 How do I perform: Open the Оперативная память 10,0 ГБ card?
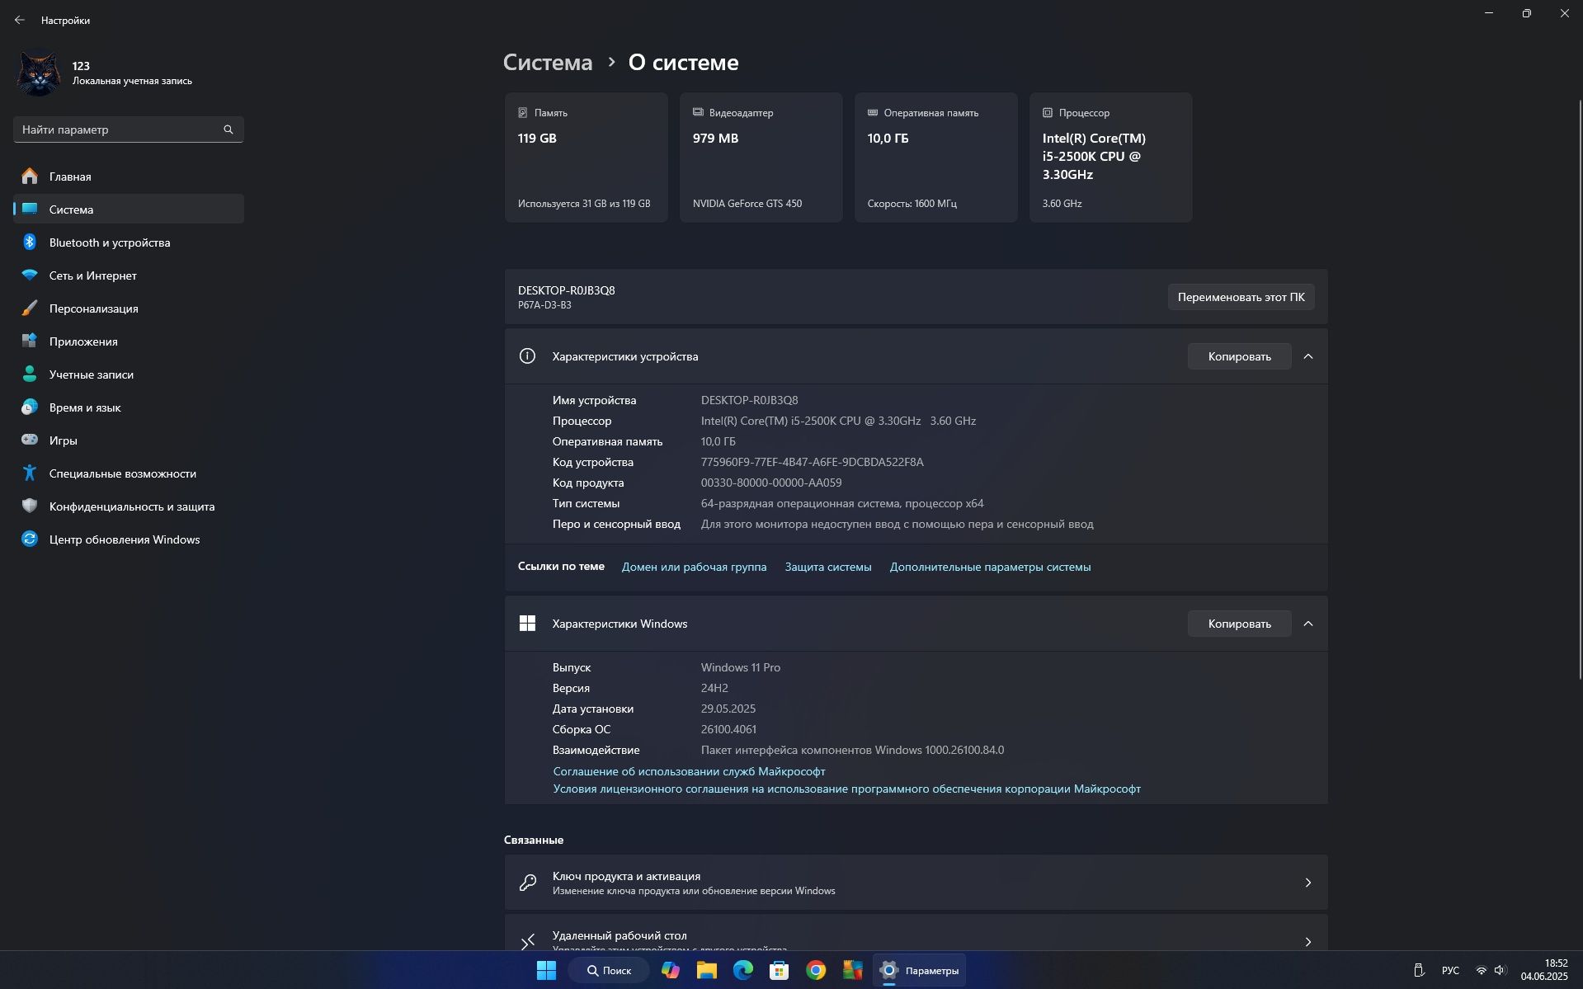point(936,158)
